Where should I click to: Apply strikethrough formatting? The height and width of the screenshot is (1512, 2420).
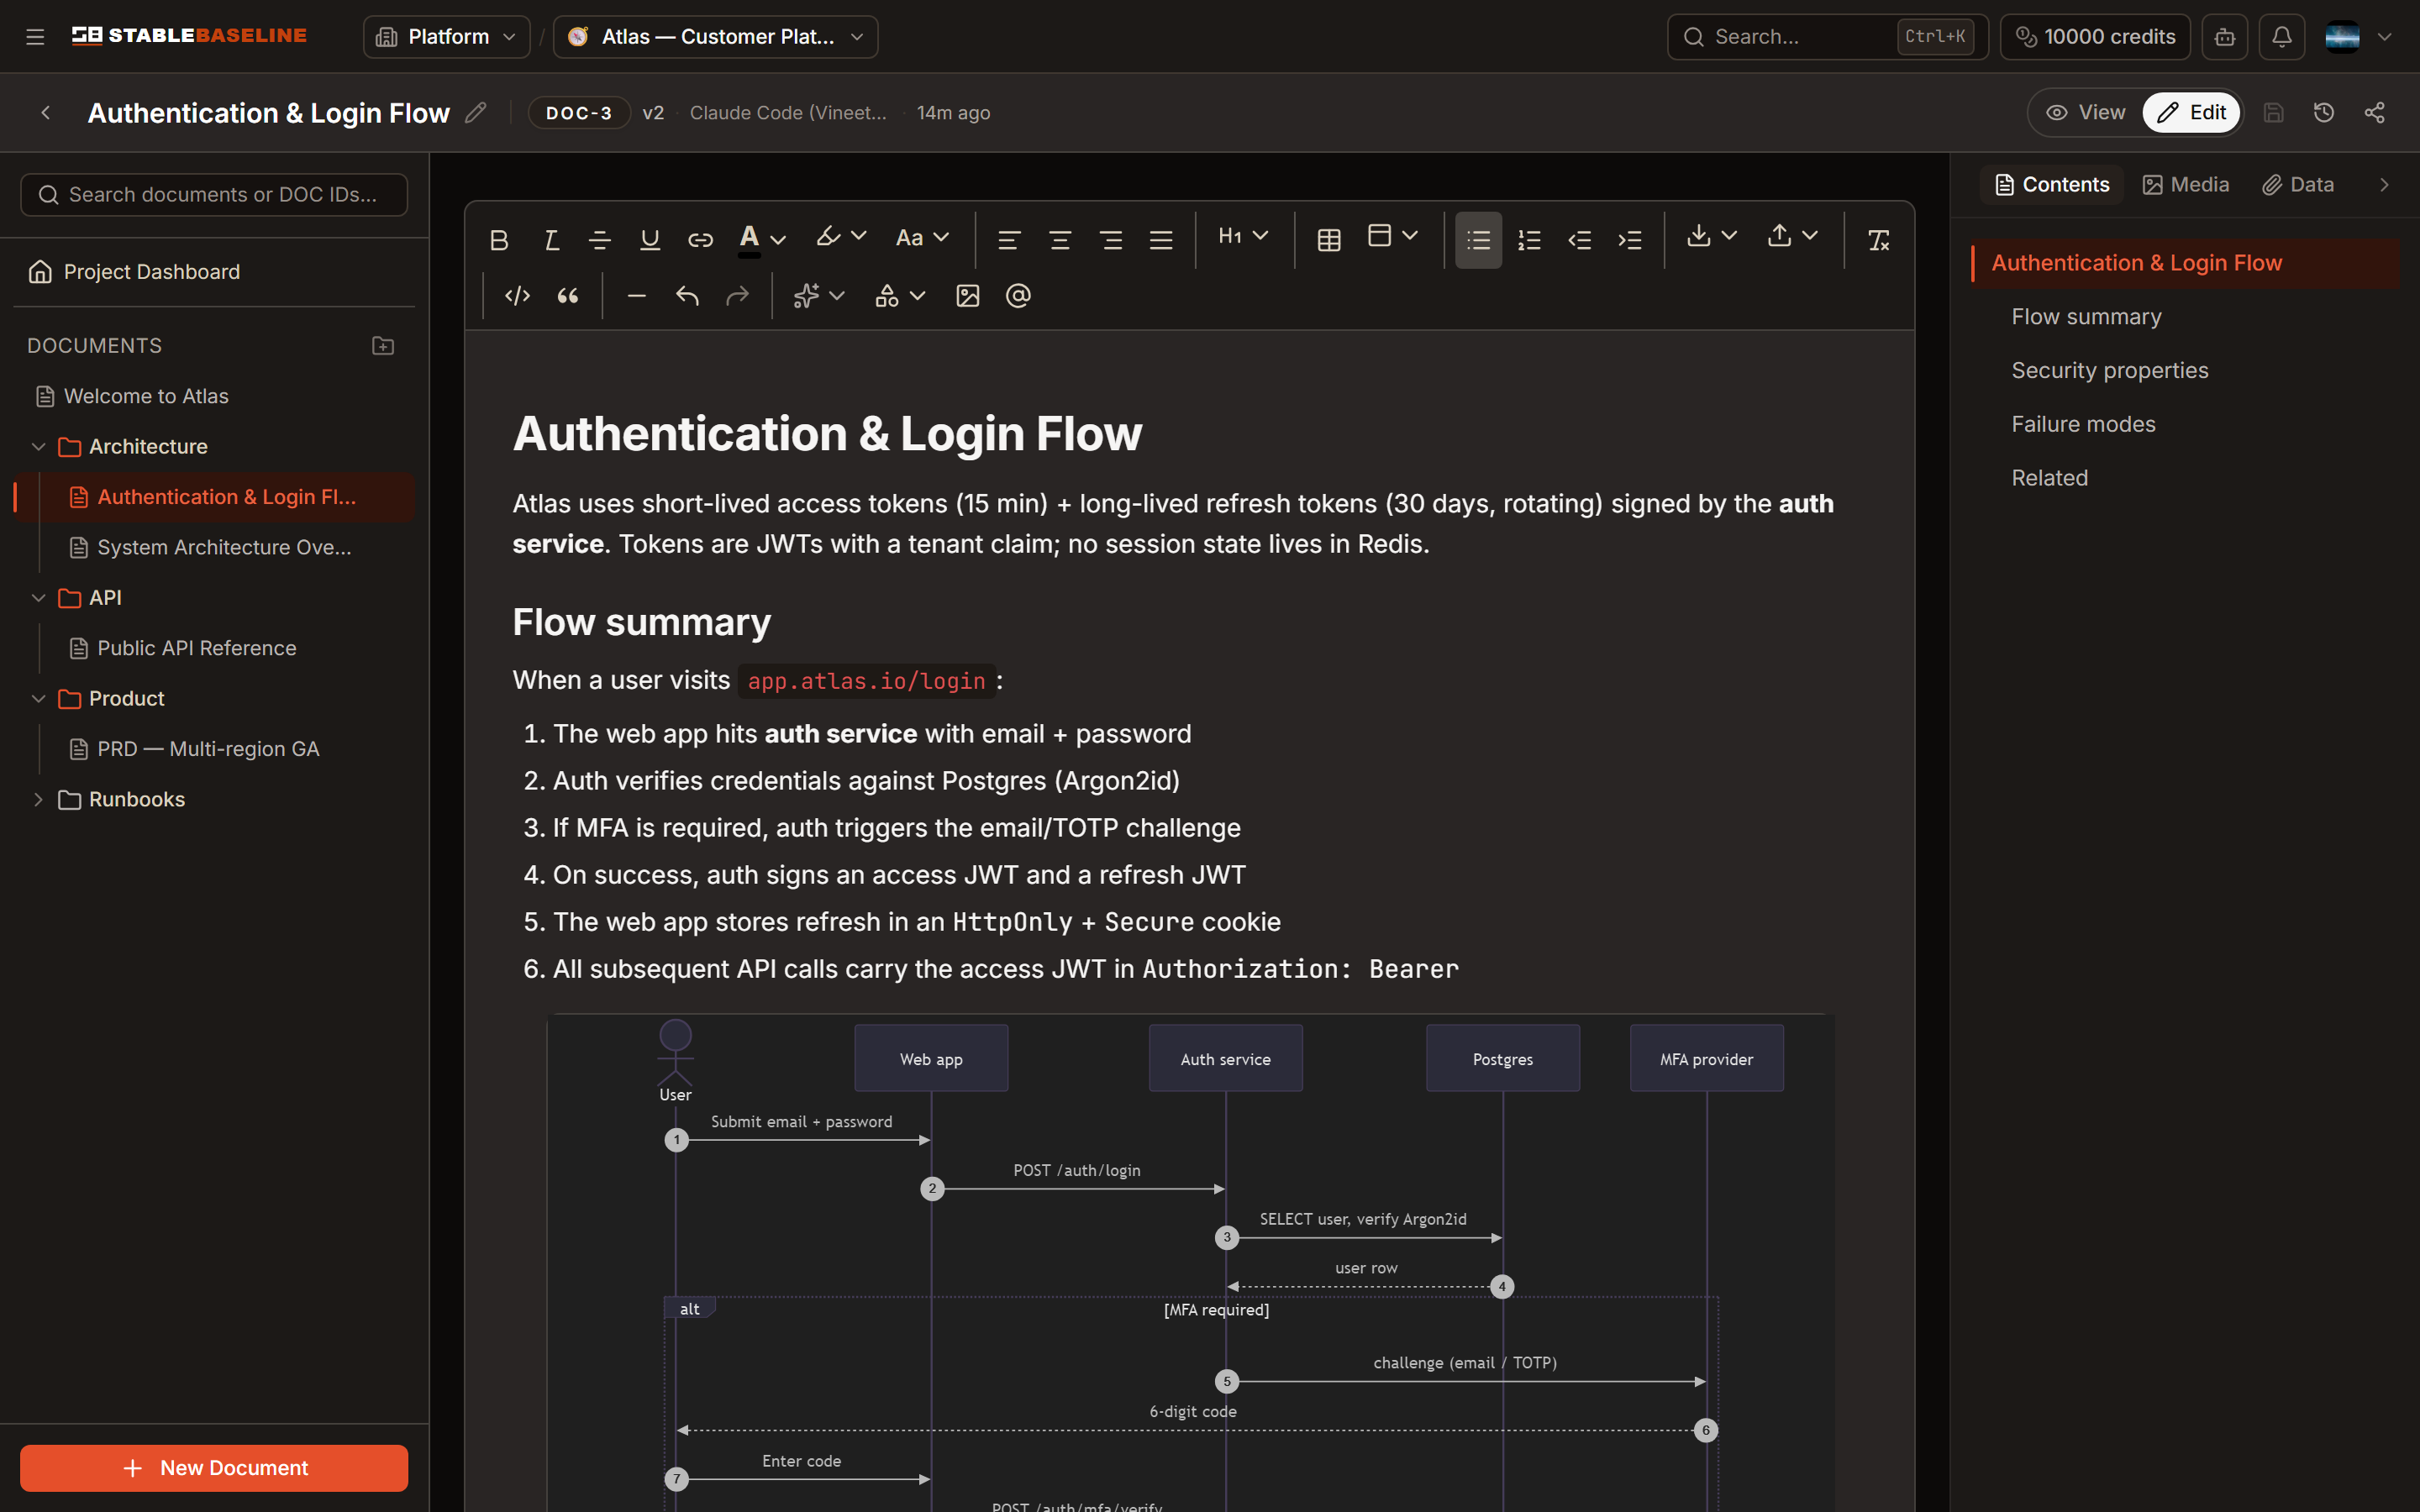[600, 240]
